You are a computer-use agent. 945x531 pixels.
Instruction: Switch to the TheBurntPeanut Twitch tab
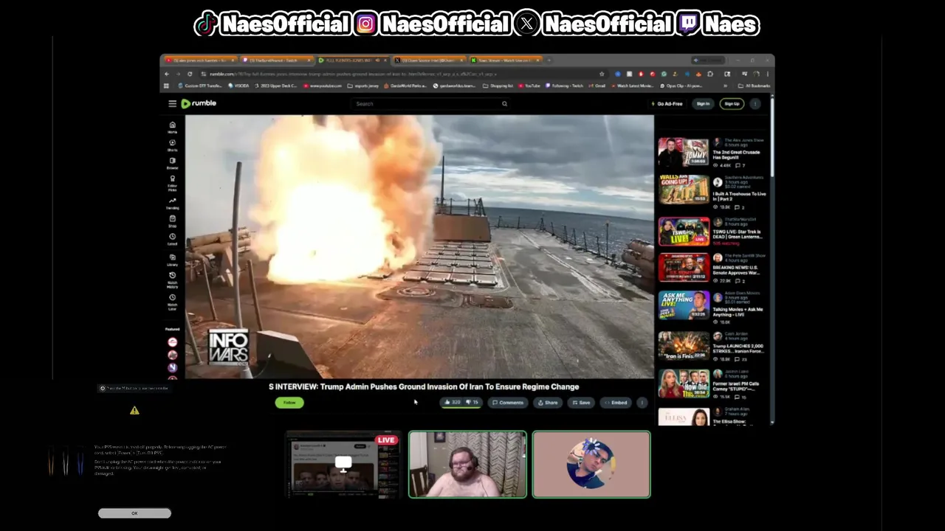pos(276,60)
